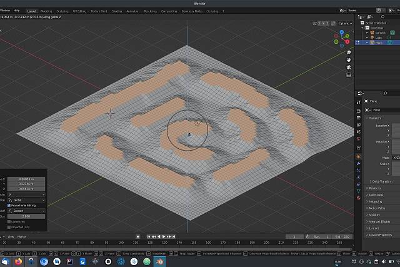Image resolution: width=400 pixels, height=267 pixels.
Task: Enable the Connected checkbox
Action: click(x=10, y=222)
